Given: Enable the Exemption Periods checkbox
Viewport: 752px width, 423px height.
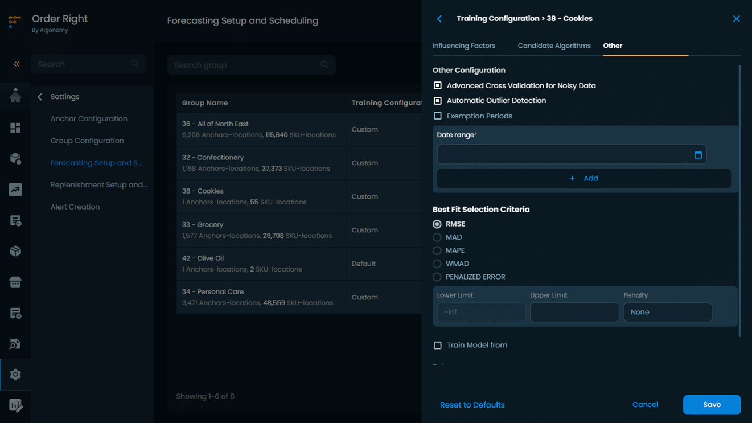Looking at the screenshot, I should [x=438, y=116].
